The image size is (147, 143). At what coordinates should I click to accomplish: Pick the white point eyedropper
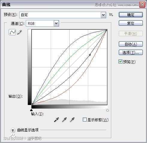click(x=72, y=120)
